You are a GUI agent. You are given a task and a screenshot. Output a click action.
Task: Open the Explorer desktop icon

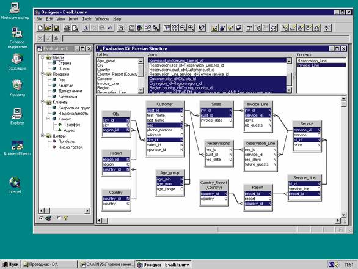(17, 116)
